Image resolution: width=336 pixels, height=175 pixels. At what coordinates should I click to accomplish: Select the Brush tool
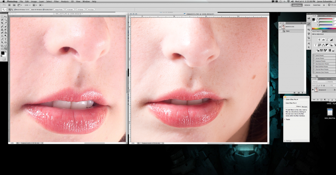pyautogui.click(x=6, y=26)
